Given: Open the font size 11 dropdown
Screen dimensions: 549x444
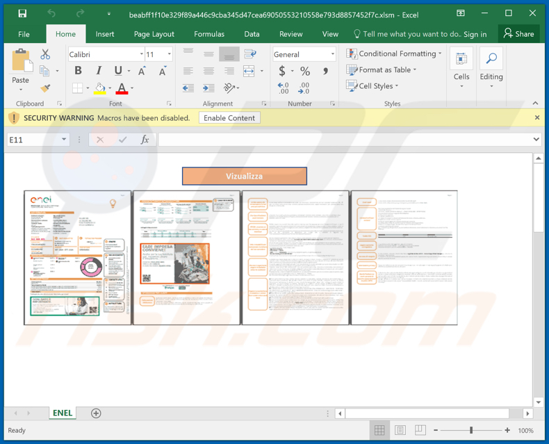Looking at the screenshot, I should click(x=170, y=54).
